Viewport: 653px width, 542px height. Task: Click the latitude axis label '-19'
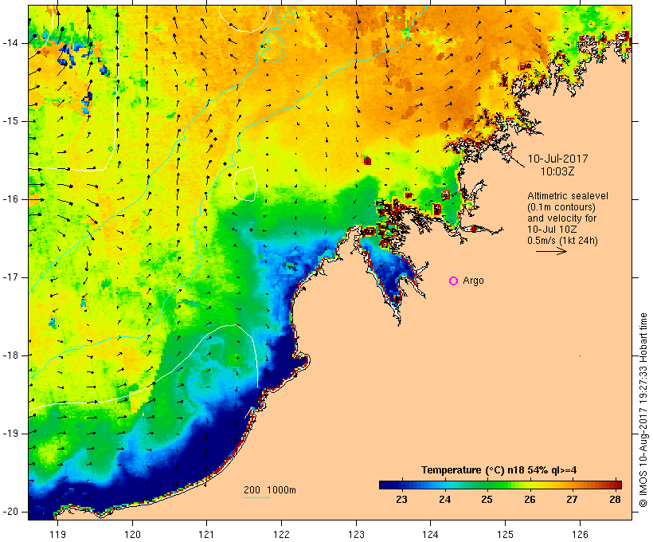coord(10,434)
